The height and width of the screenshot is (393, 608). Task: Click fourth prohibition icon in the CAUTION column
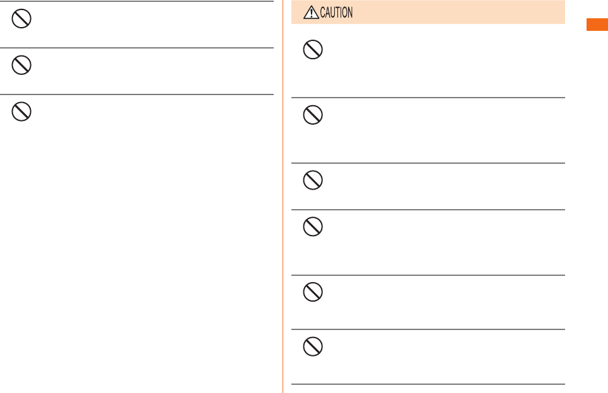point(313,227)
